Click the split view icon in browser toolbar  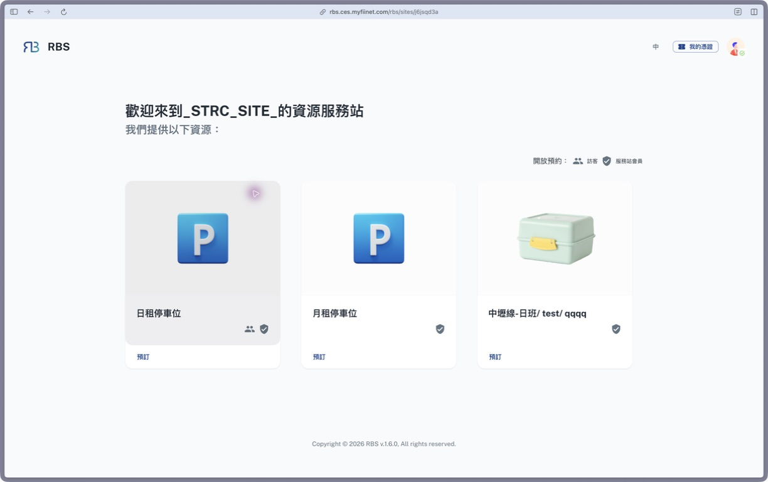754,12
